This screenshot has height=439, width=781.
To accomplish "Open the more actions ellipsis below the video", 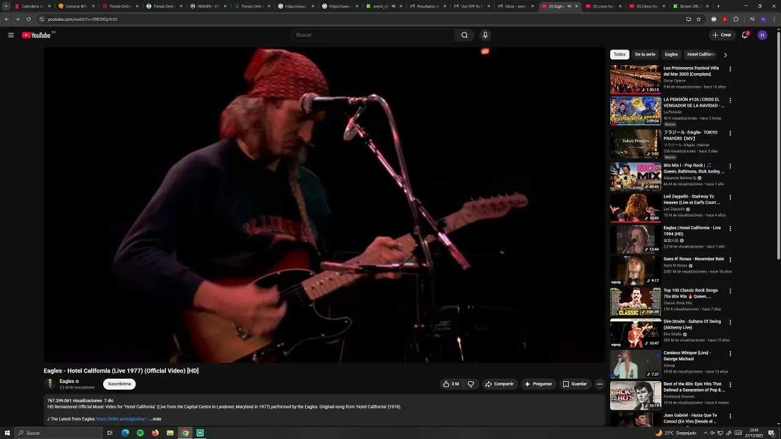I will click(599, 384).
